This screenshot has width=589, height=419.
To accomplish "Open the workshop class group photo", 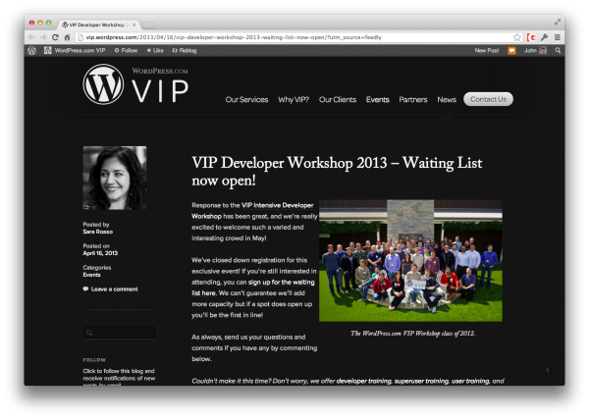I will point(410,261).
